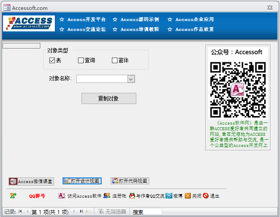Click the 打开代码视图 button

coord(130,181)
